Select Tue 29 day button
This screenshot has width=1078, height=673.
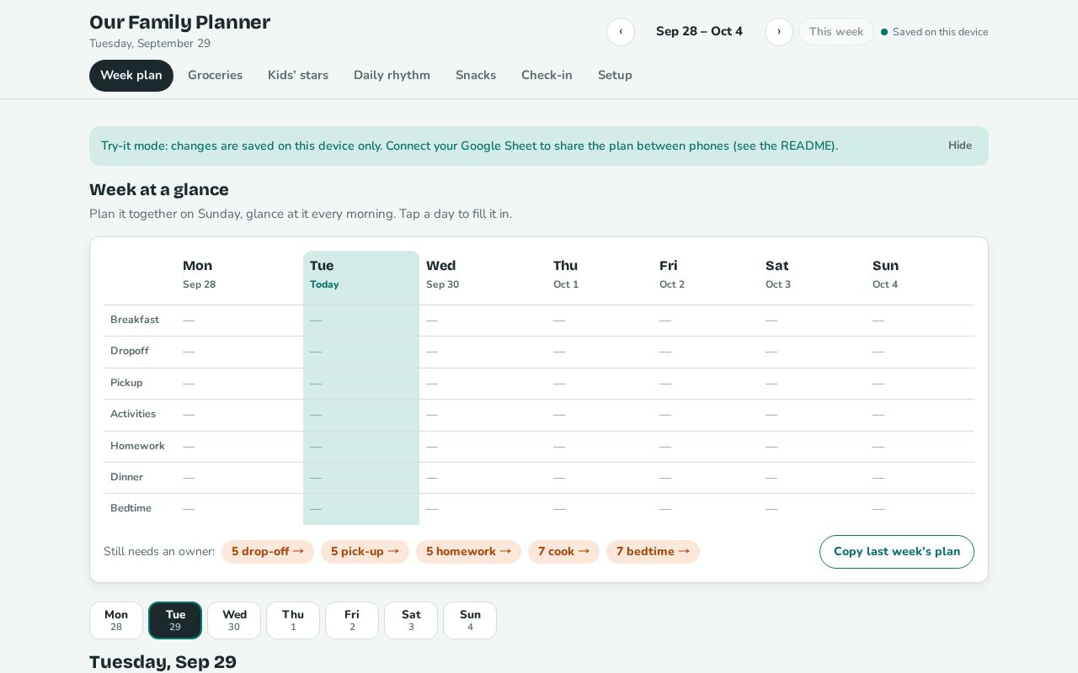(x=175, y=620)
